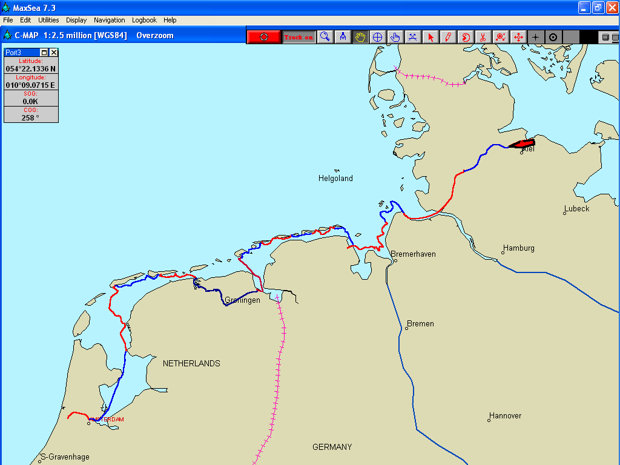The width and height of the screenshot is (620, 465).
Task: Click the Overzoom status text
Action: 155,36
